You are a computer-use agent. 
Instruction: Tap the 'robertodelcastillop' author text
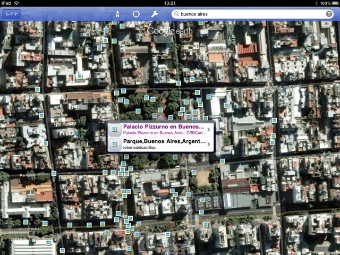click(139, 148)
